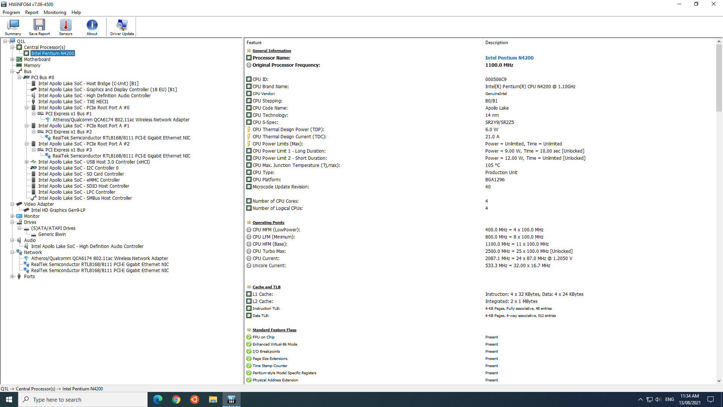
Task: Select the LPC Controller item
Action: (77, 192)
